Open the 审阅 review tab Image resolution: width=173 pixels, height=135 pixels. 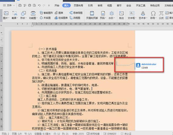tap(100, 5)
